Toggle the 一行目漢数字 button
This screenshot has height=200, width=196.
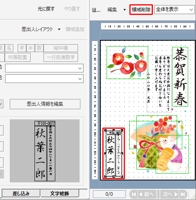(61, 57)
